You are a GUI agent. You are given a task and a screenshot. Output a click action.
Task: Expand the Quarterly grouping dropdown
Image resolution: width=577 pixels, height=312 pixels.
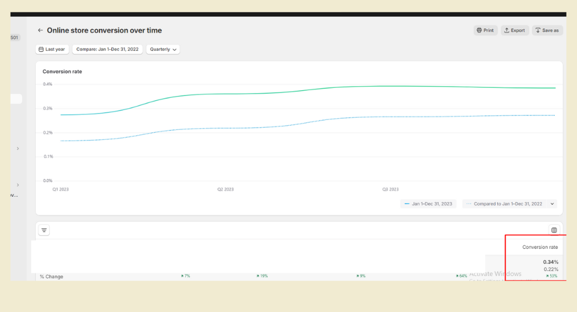coord(163,49)
